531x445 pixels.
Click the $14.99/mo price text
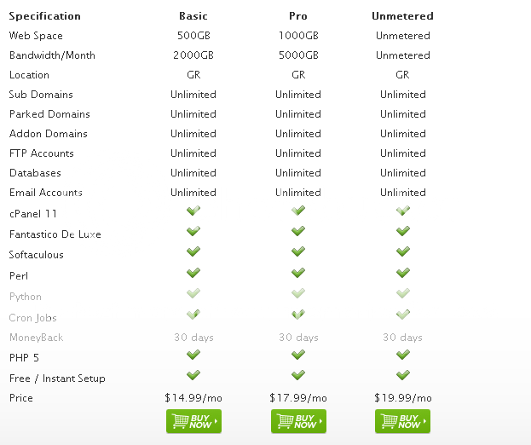pyautogui.click(x=193, y=398)
